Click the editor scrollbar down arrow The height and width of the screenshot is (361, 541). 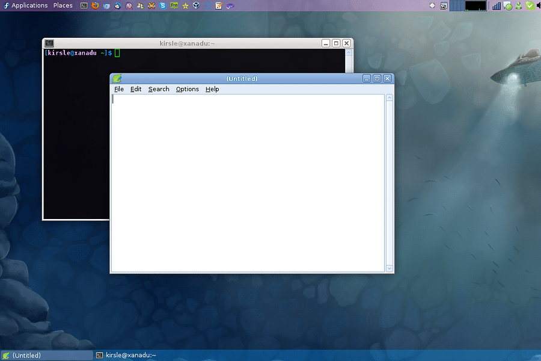pyautogui.click(x=389, y=268)
